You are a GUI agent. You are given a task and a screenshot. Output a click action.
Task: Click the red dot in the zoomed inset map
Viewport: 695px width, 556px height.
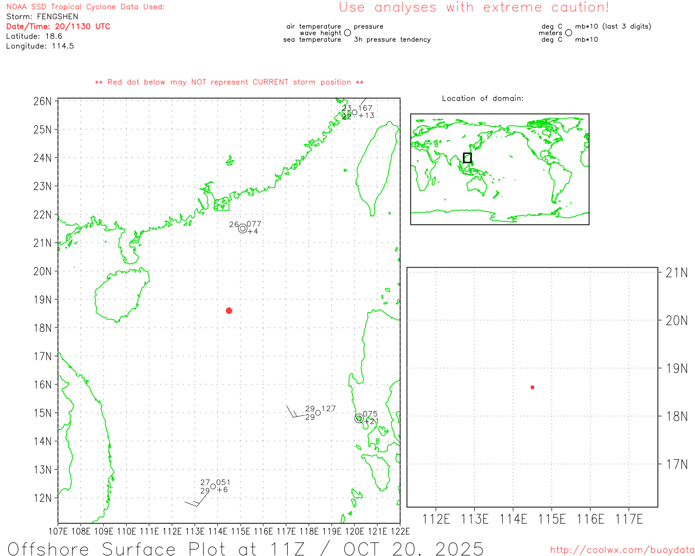(532, 387)
